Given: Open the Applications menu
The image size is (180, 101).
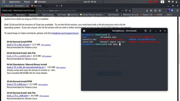Looking at the screenshot, I should click(15, 2).
